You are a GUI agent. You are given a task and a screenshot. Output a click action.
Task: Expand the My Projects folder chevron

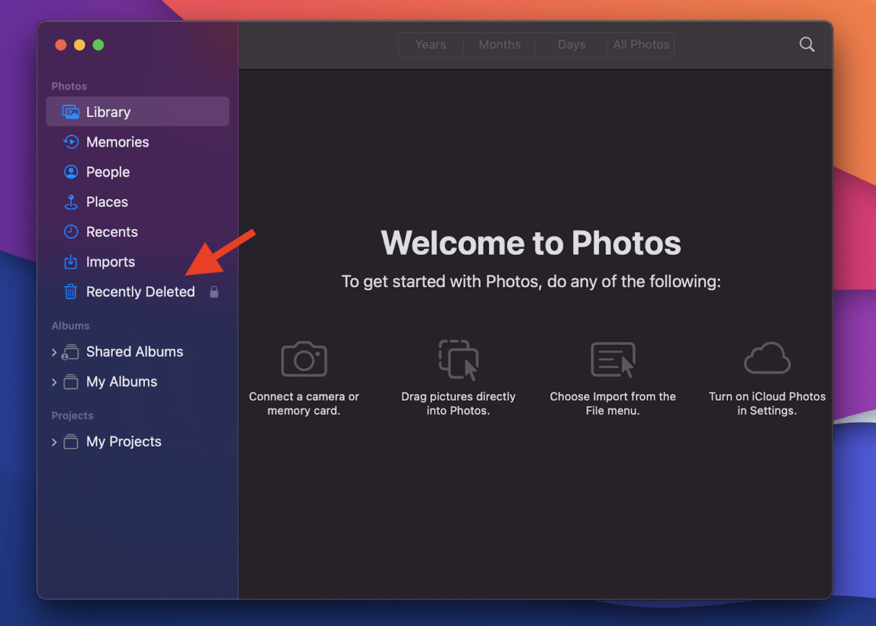pyautogui.click(x=54, y=442)
